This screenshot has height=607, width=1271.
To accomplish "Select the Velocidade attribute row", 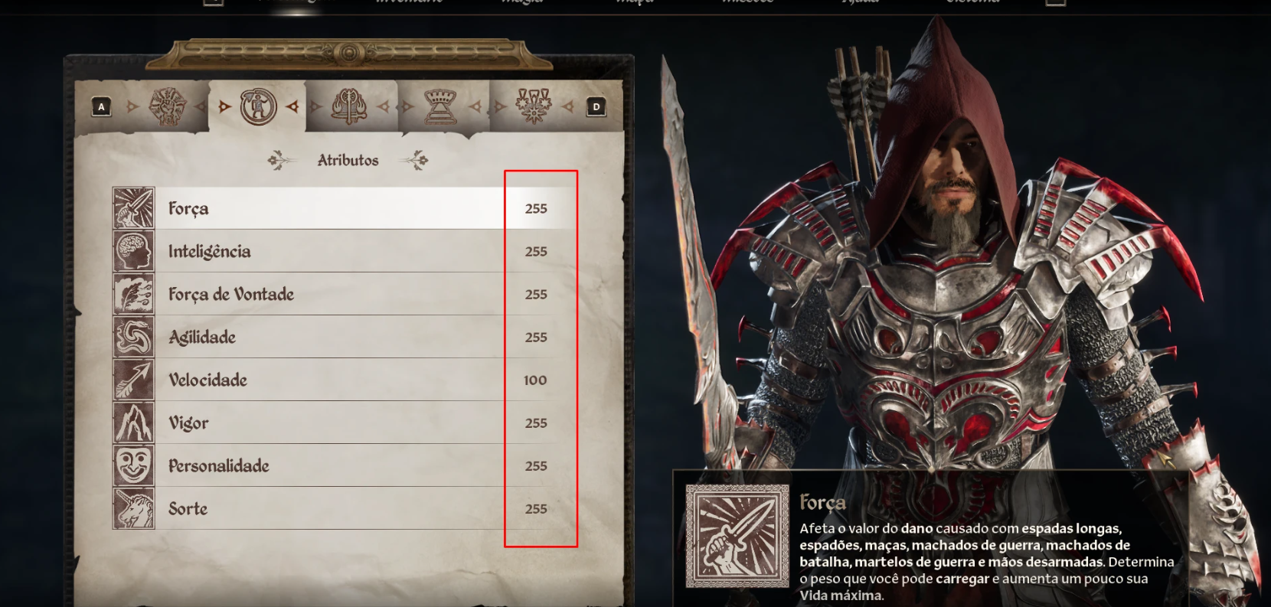I will click(x=344, y=380).
